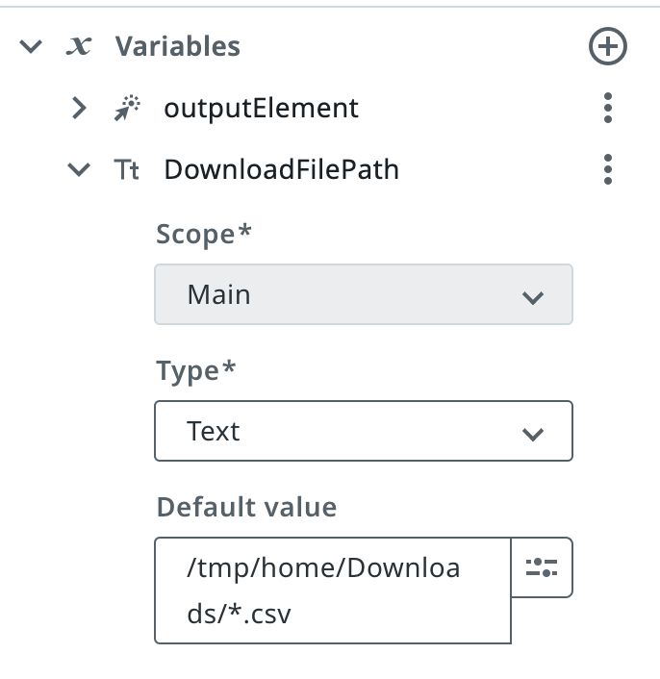Click the Variables x symbol icon
Screen dimensions: 660x679
point(78,46)
